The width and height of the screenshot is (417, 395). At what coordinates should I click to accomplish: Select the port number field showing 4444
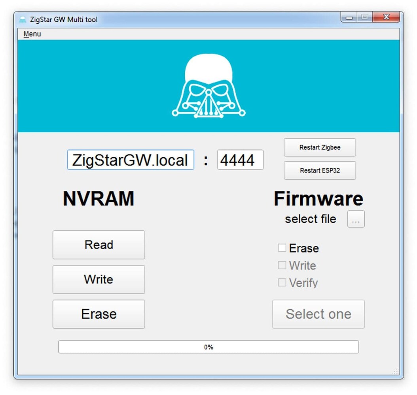[x=240, y=160]
